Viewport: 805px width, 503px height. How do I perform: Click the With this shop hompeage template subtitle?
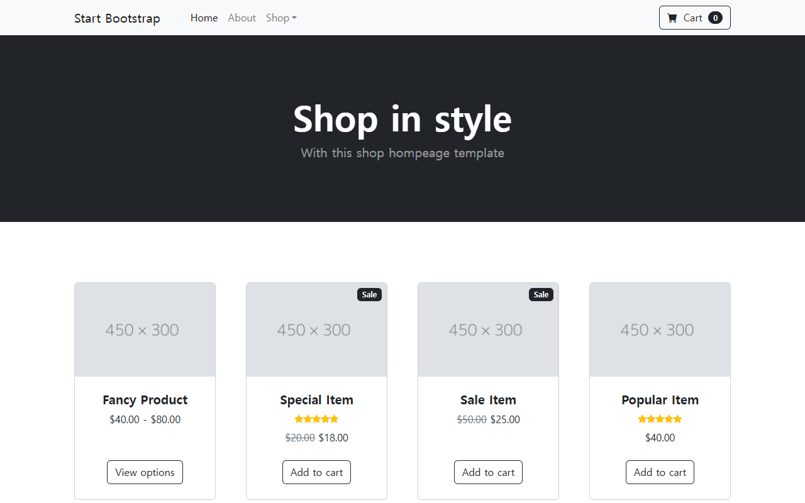tap(402, 153)
